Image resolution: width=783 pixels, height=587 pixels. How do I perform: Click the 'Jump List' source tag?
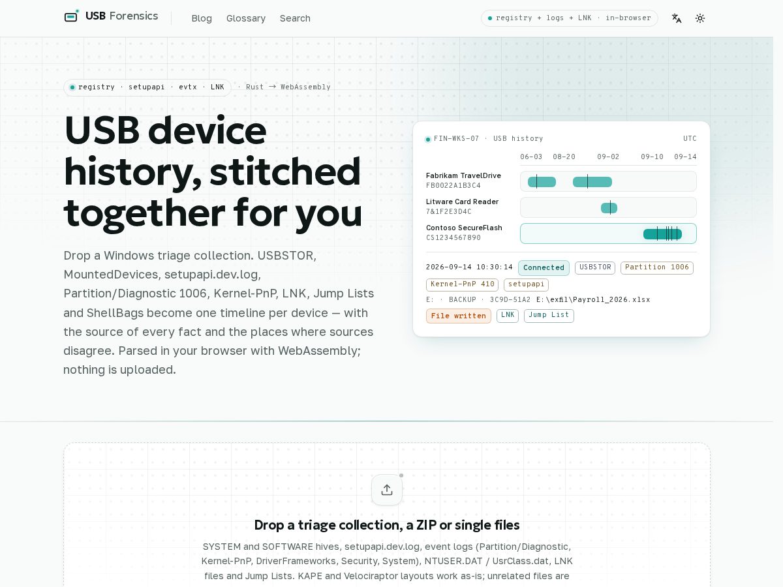pyautogui.click(x=549, y=316)
